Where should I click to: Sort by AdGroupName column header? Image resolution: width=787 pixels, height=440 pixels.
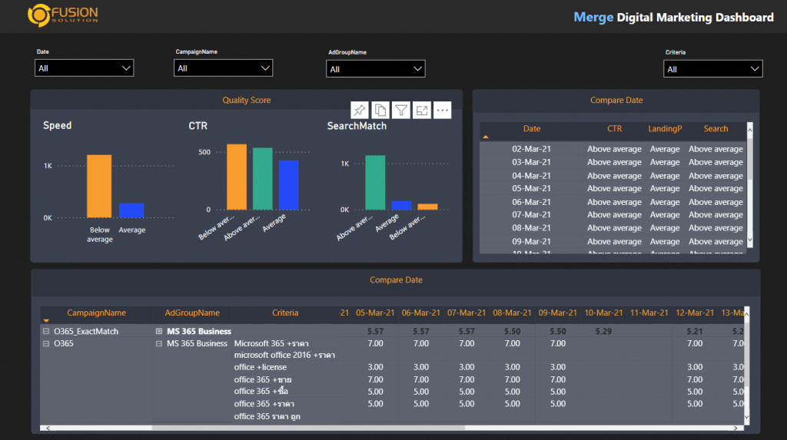pyautogui.click(x=192, y=313)
